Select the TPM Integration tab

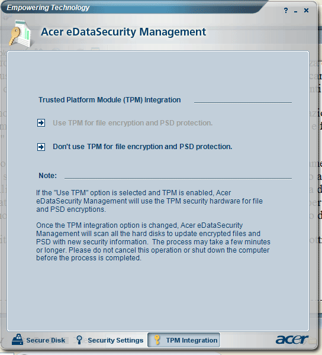point(183,340)
